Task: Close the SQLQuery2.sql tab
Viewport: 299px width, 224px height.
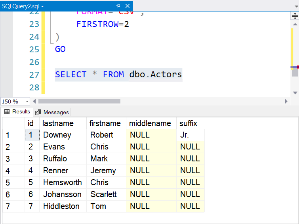Action: pos(127,6)
